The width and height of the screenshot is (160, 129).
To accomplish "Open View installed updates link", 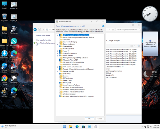I will 44,40.
